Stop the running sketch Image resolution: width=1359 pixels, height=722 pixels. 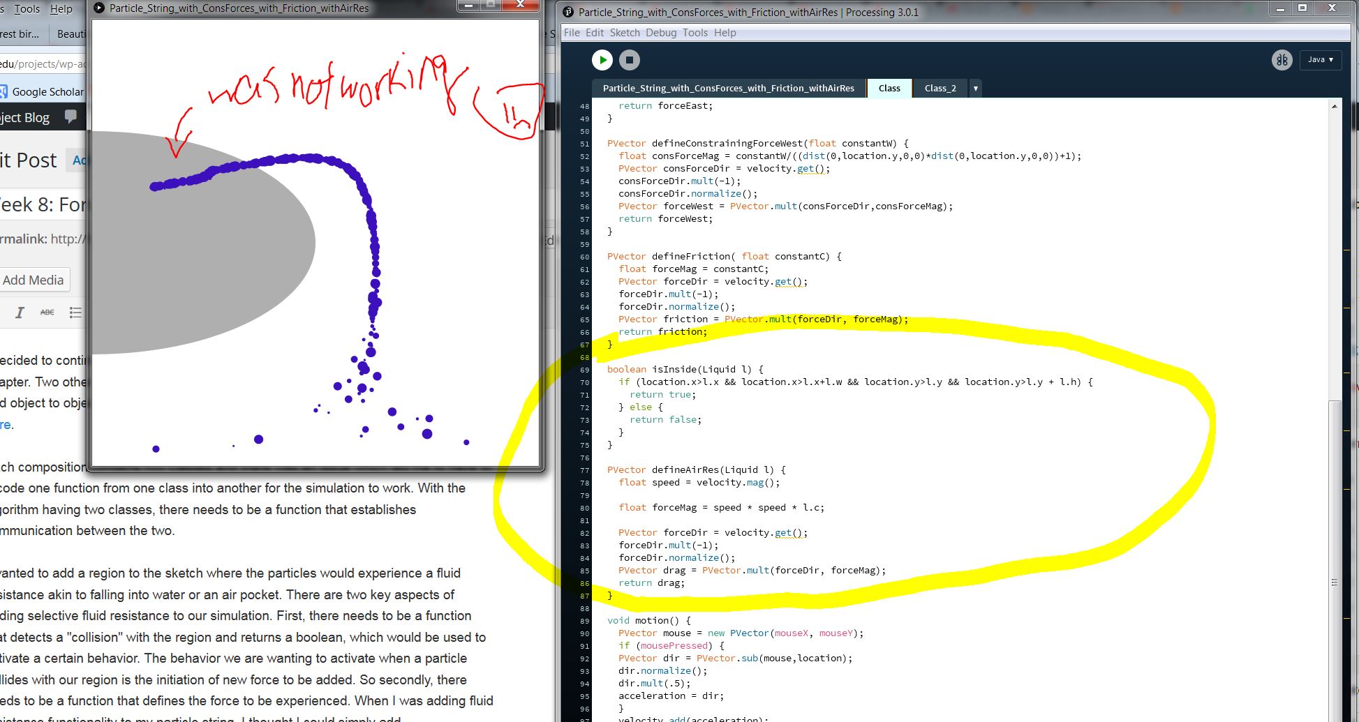point(629,60)
